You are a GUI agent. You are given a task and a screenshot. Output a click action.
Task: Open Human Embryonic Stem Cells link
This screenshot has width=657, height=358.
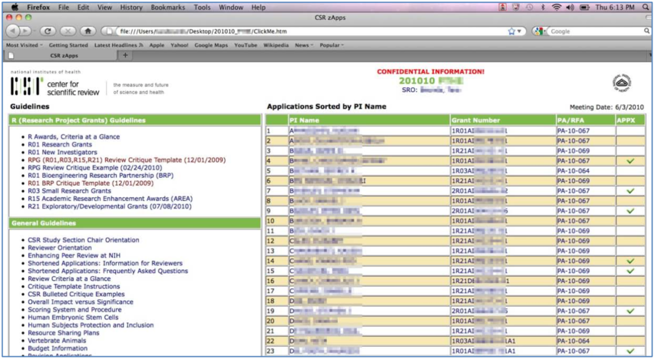click(x=73, y=318)
